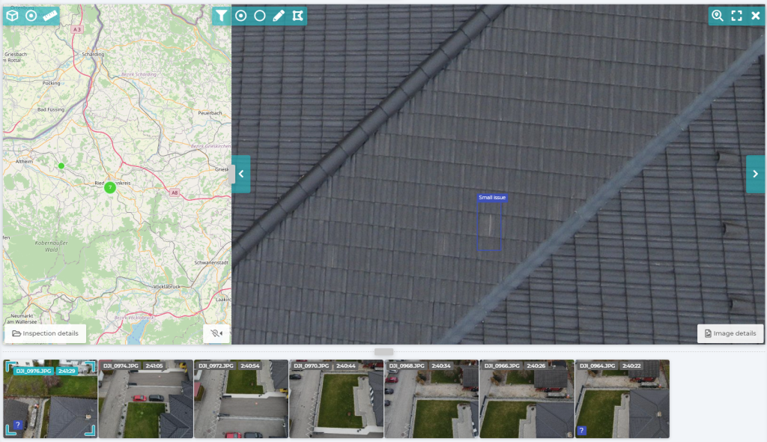Activate the magnifier zoom tool
The image size is (767, 442).
[717, 16]
